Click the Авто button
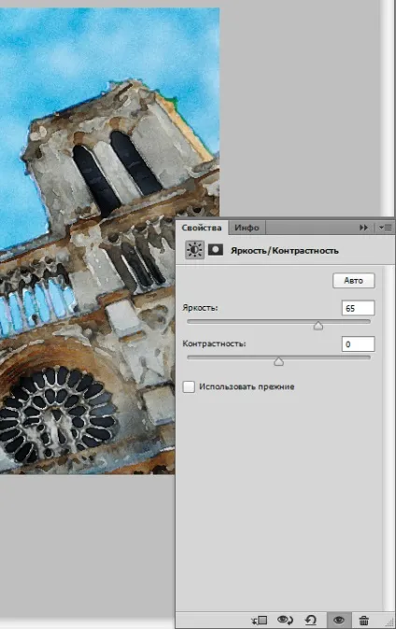 (x=353, y=280)
